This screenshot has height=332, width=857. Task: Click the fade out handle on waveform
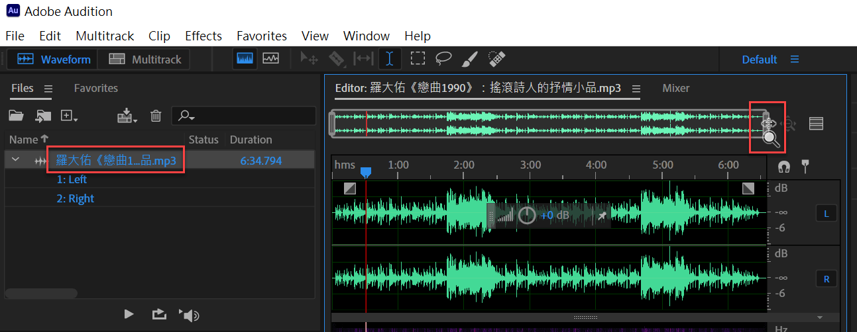[x=748, y=188]
